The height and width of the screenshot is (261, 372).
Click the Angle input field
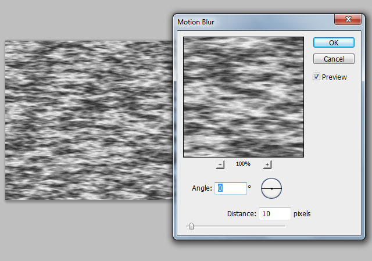[x=231, y=188]
